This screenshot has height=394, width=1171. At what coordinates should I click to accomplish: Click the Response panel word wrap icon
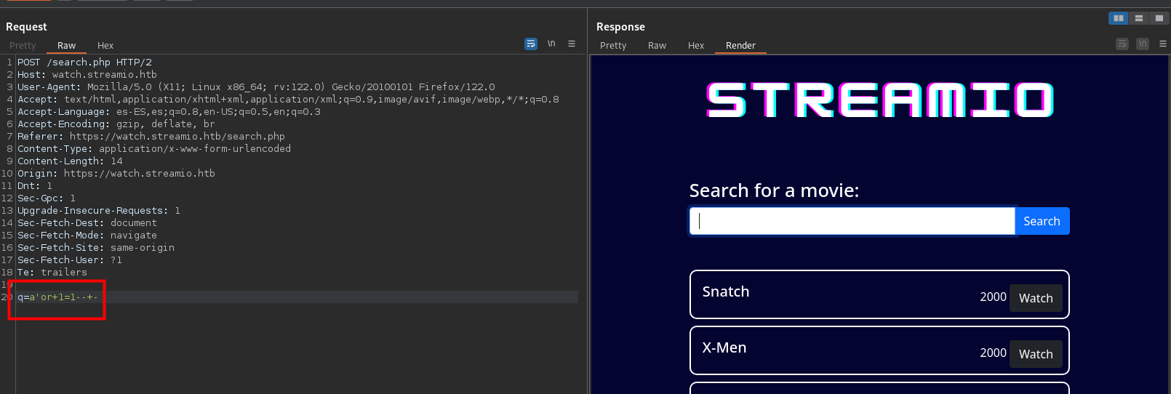[1122, 44]
